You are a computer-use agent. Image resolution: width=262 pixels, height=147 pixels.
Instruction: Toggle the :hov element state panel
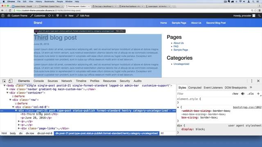[235, 94]
